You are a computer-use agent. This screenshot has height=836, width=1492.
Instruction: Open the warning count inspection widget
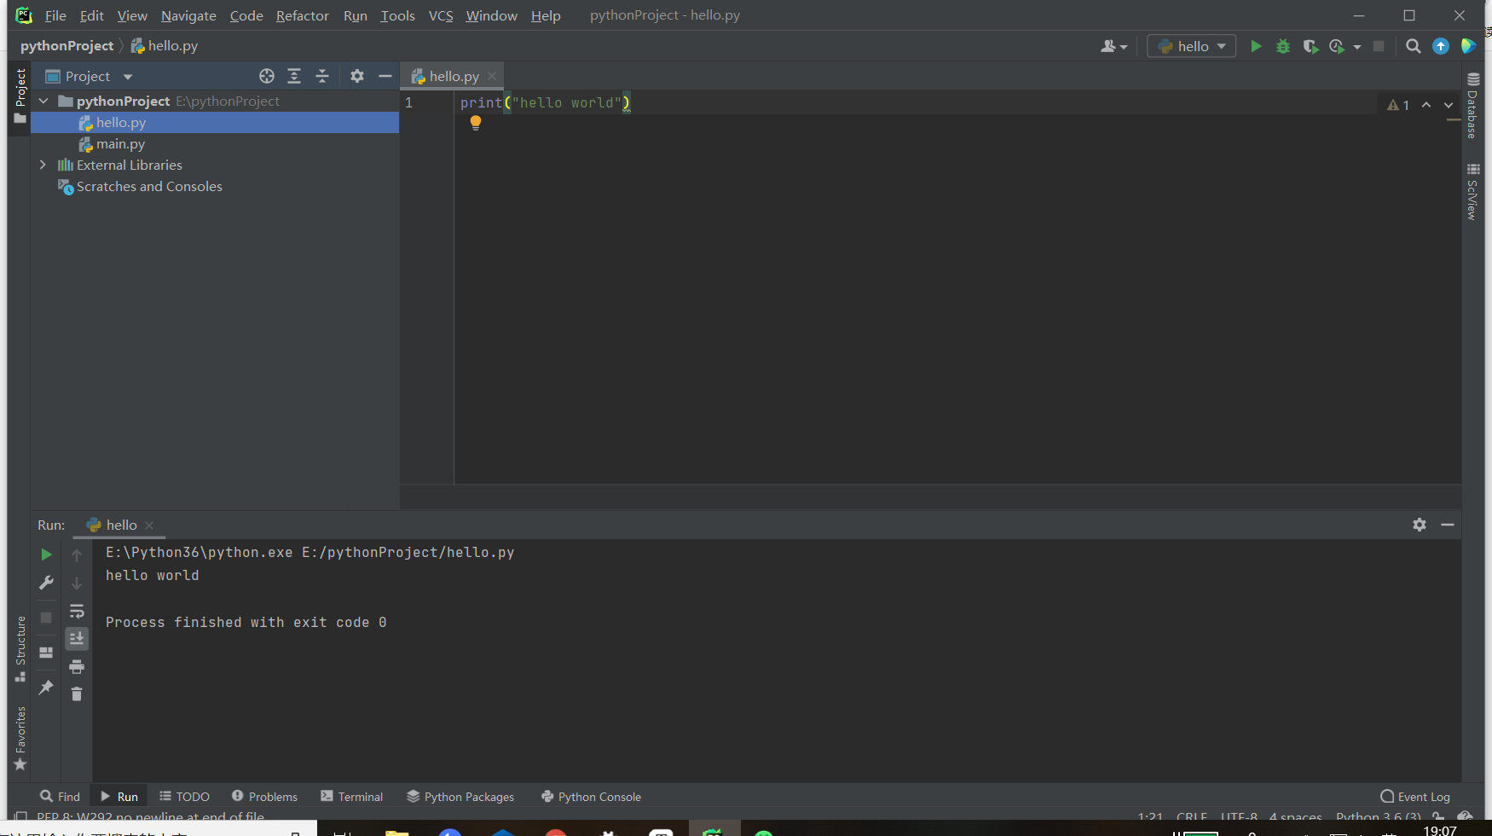pyautogui.click(x=1398, y=105)
